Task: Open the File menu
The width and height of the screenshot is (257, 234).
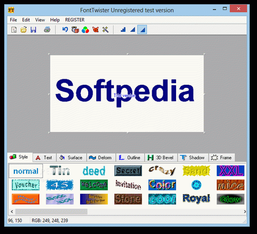Action: [13, 20]
